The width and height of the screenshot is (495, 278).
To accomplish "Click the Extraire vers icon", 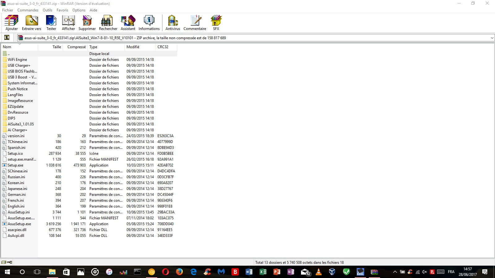I will click(32, 23).
